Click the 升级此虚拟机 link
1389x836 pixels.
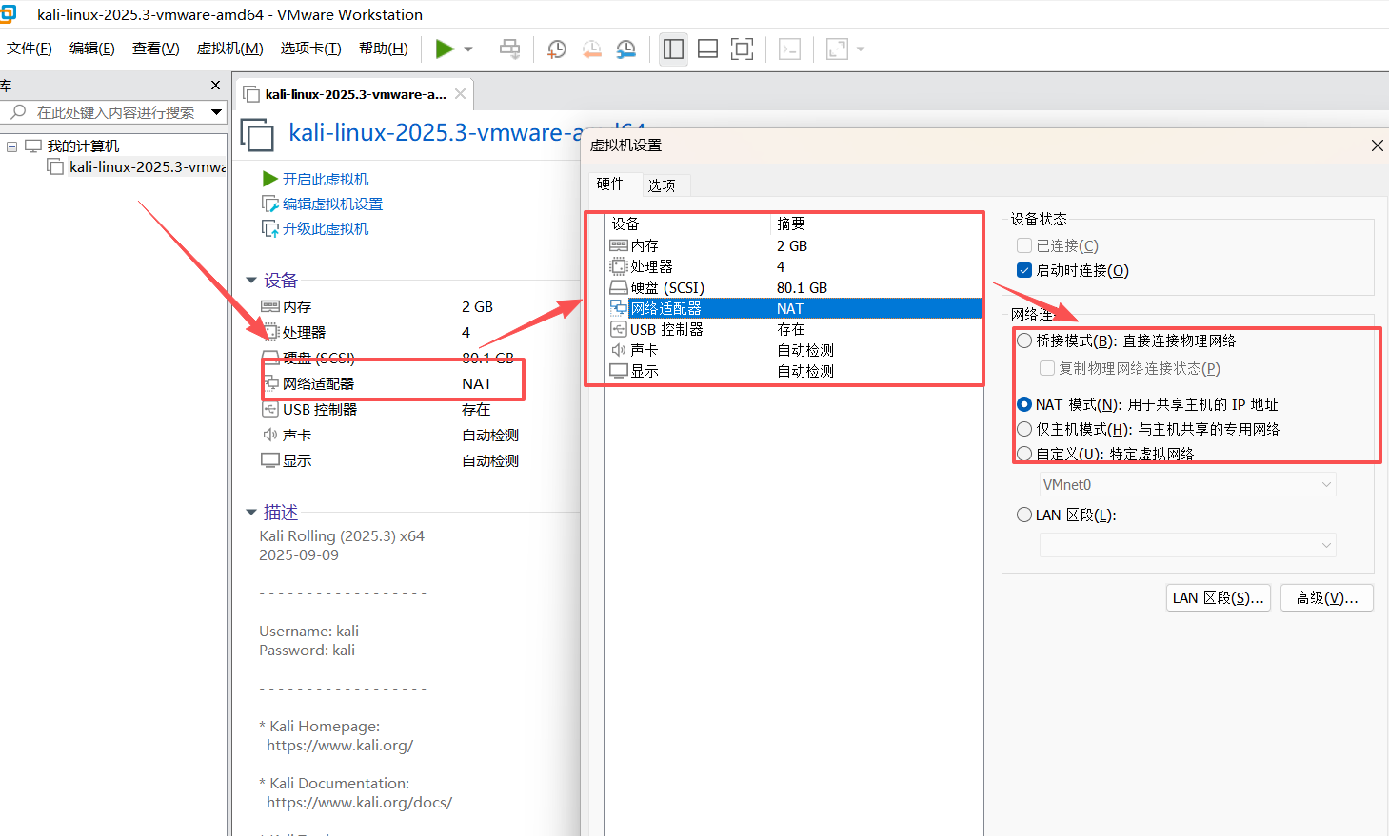326,228
